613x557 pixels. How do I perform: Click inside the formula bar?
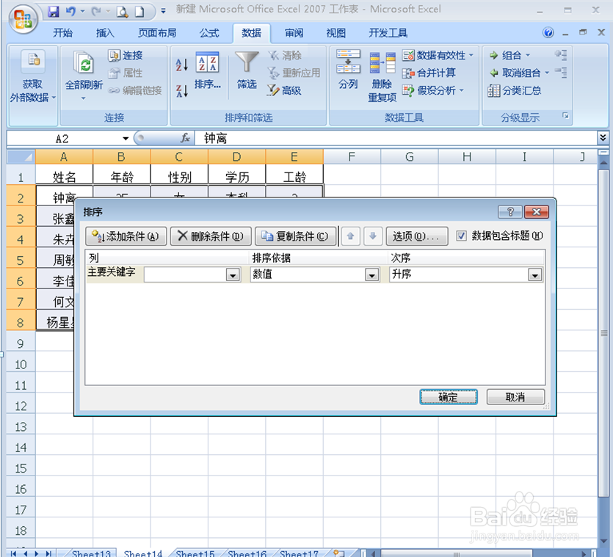[x=294, y=136]
